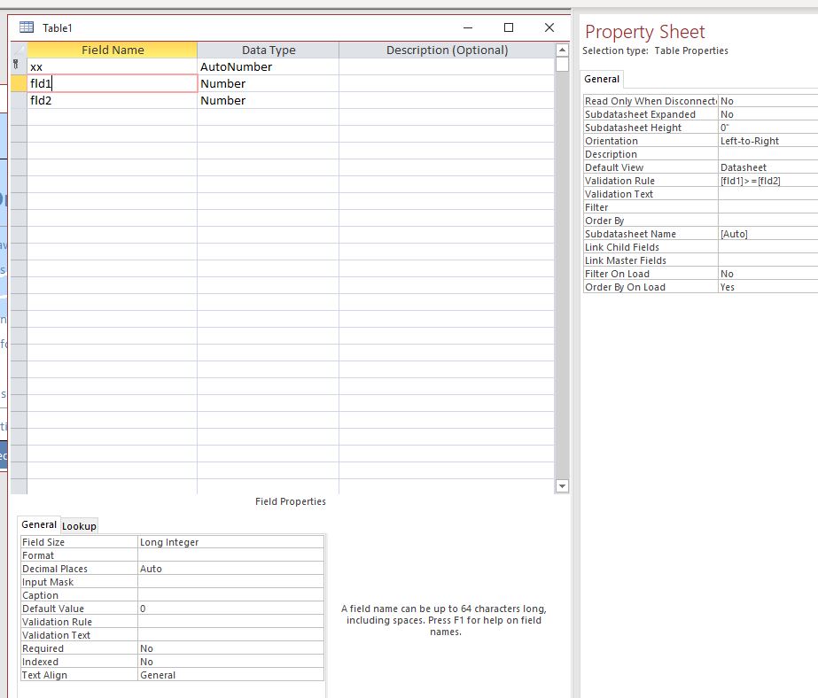Open AutoNumber data type cell for xx
This screenshot has width=818, height=698.
tap(269, 66)
